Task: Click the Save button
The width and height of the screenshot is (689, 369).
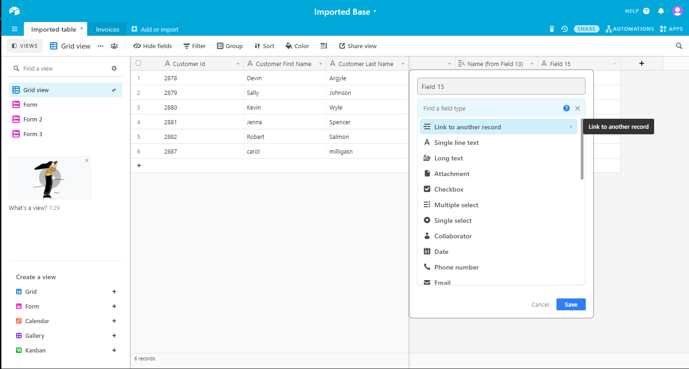Action: pos(571,304)
